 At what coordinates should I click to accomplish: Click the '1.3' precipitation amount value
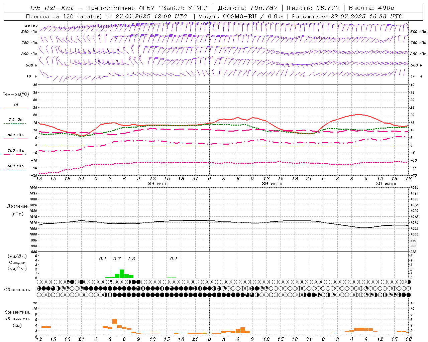click(x=131, y=259)
